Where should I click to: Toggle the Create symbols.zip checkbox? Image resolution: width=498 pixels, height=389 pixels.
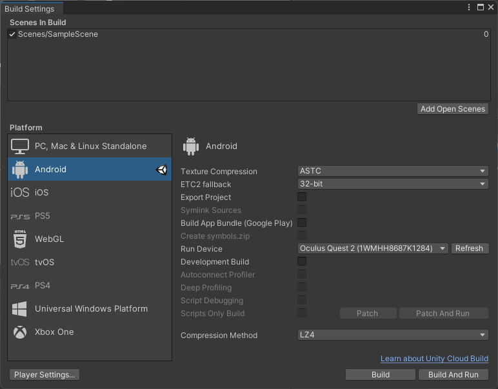pos(302,235)
